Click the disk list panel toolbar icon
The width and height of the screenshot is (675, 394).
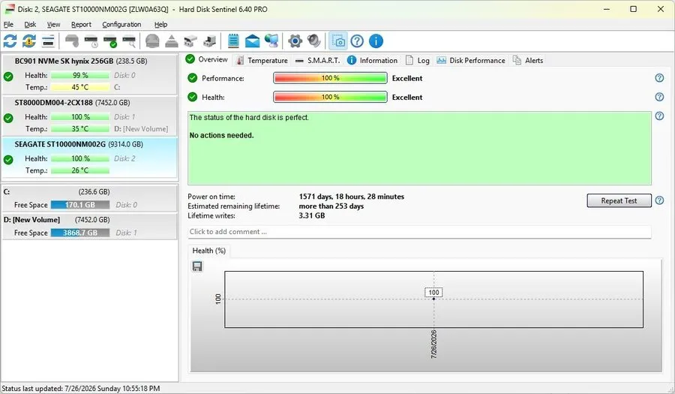[48, 41]
